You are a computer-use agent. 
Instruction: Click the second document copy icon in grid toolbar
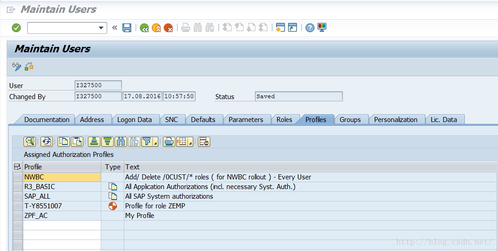tap(77, 142)
